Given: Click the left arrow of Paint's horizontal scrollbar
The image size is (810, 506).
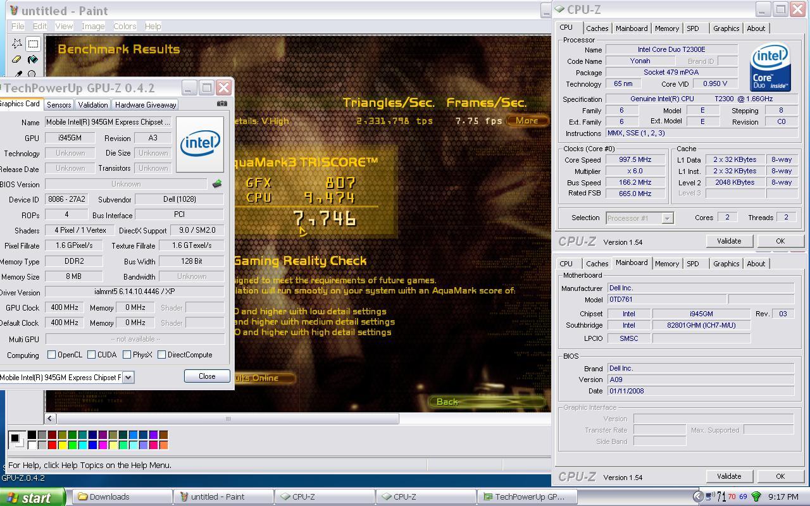Looking at the screenshot, I should (50, 418).
